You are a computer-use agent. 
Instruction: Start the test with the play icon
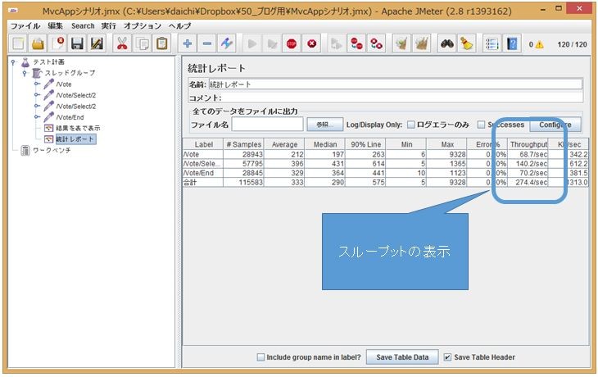point(252,44)
